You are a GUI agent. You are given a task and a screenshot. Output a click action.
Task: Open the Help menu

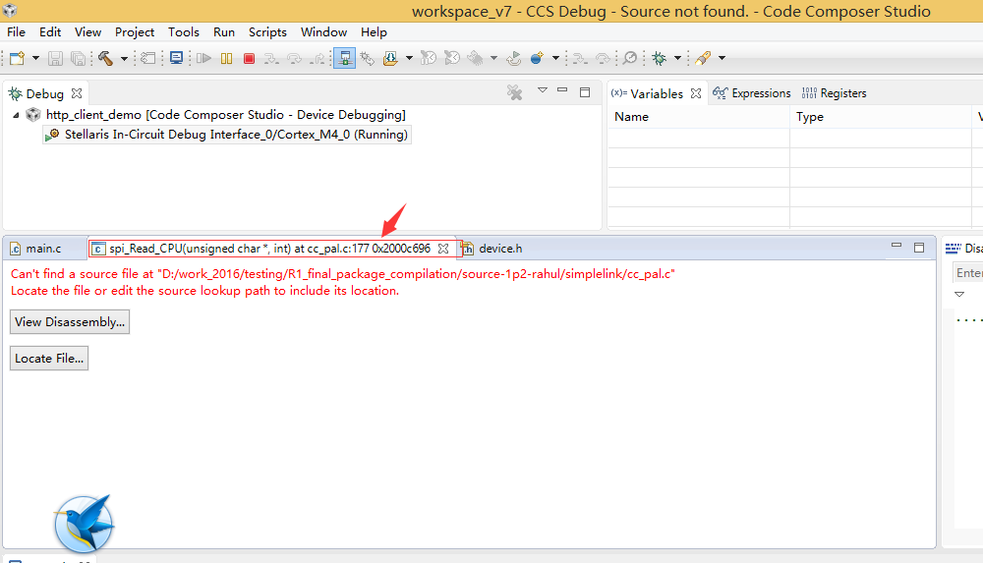(374, 32)
